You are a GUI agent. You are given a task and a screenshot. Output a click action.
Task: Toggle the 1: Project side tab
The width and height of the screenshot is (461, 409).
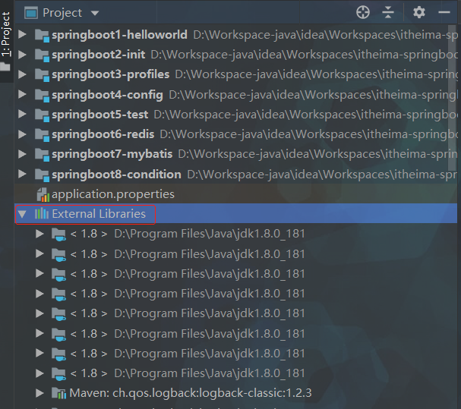coord(6,41)
